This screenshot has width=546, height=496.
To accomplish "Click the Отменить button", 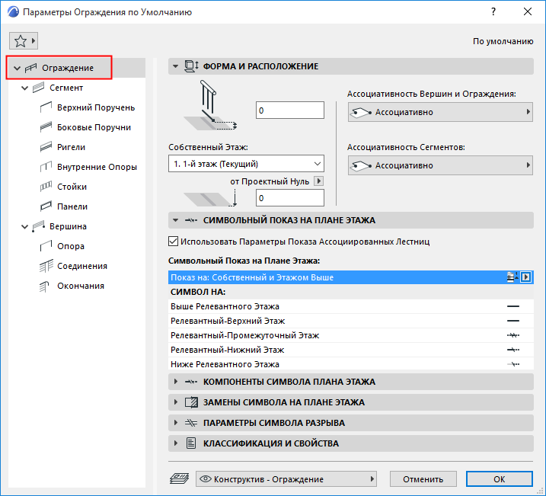I will pos(423,479).
